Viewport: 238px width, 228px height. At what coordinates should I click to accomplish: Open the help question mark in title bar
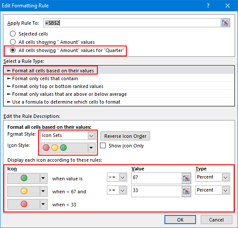pyautogui.click(x=208, y=6)
